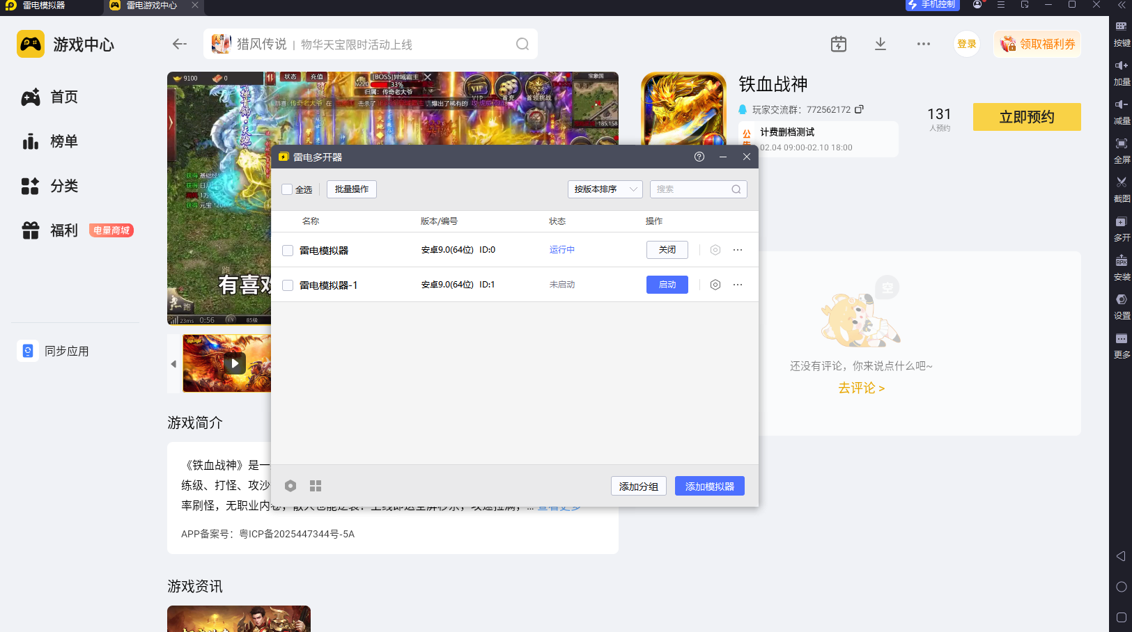Screen dimensions: 1132x632
Task: Expand the 按版本排序 sort dropdown
Action: (605, 189)
